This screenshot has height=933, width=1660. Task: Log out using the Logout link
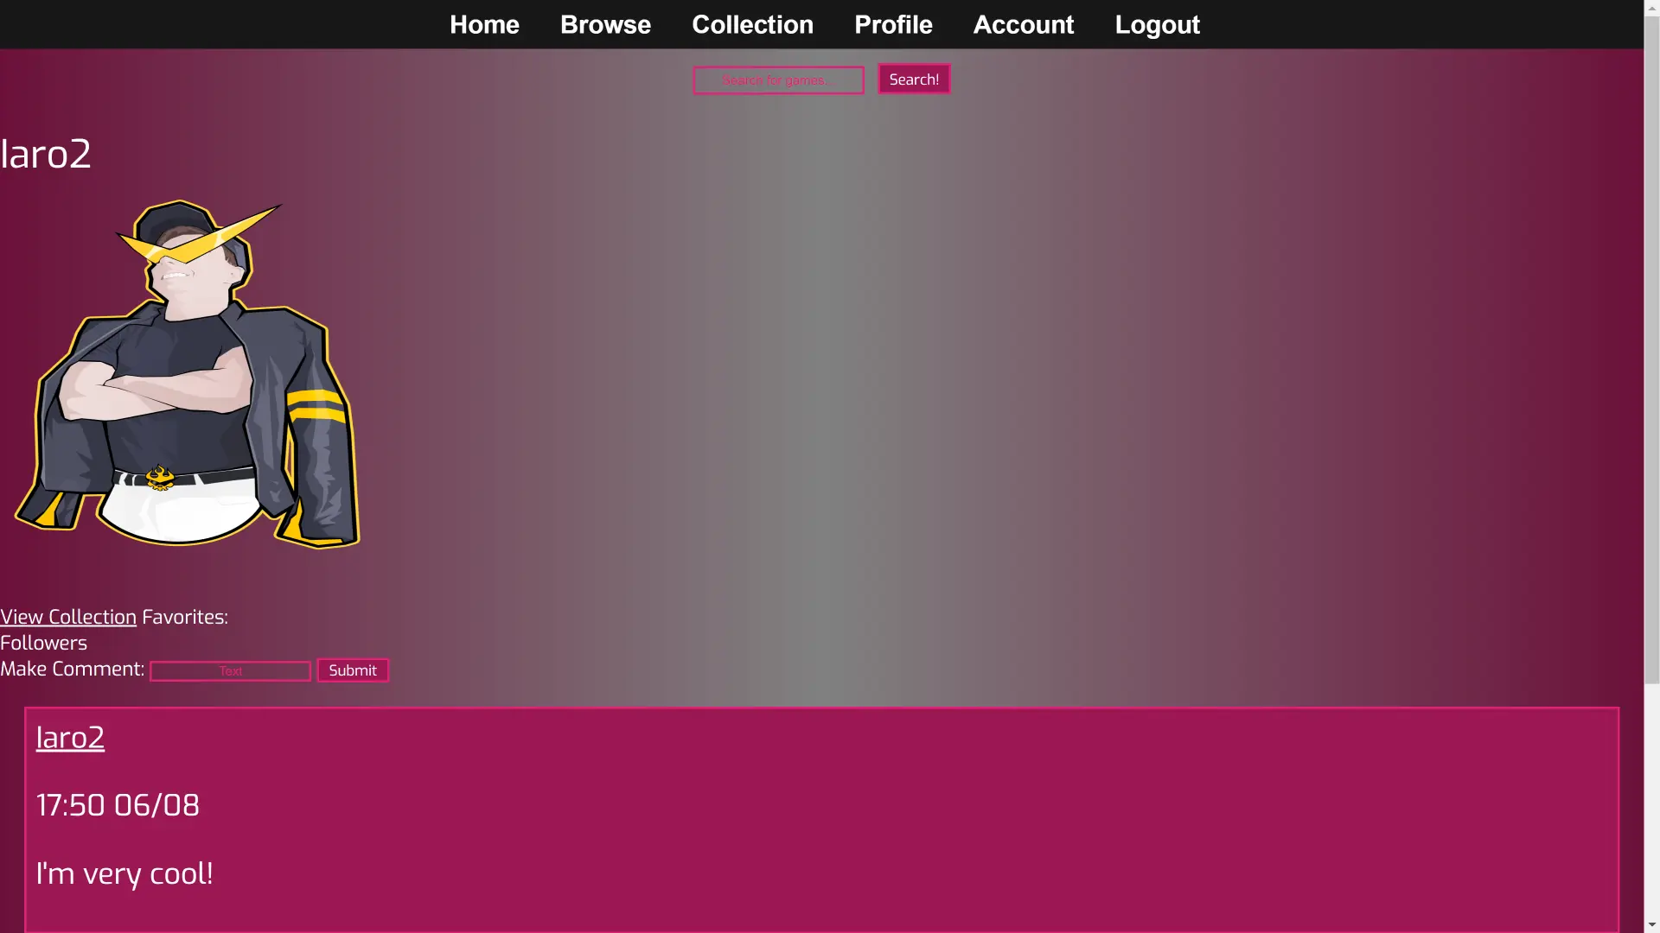(x=1157, y=24)
